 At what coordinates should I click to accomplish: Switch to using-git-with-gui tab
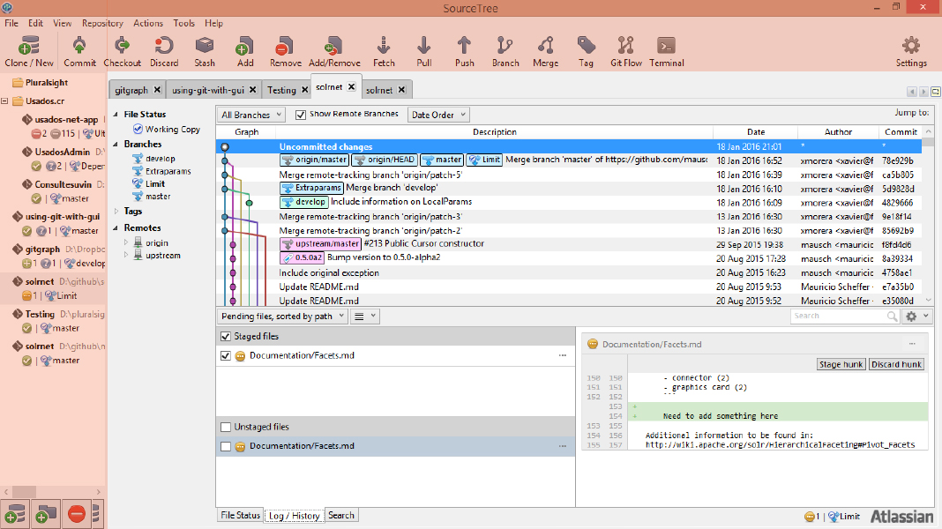208,90
